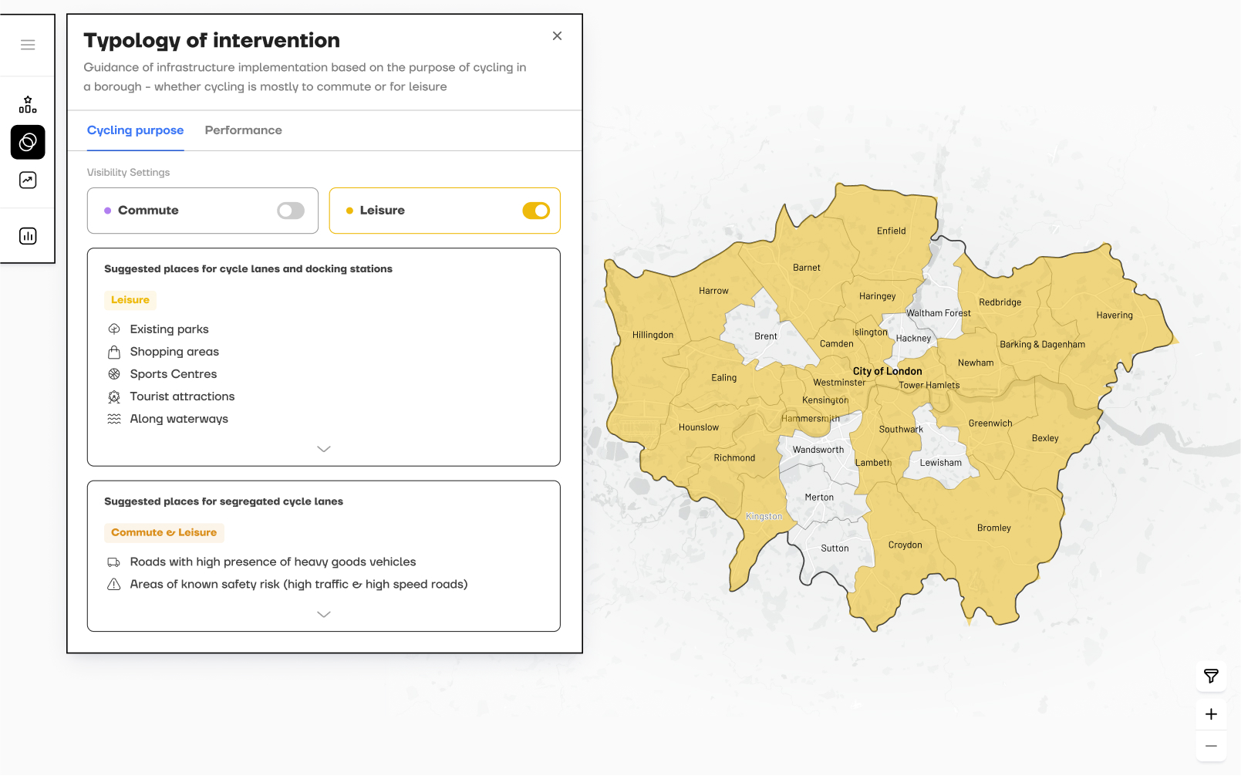Viewport: 1241px width, 776px height.
Task: Open the trend chart sidebar icon
Action: point(28,181)
